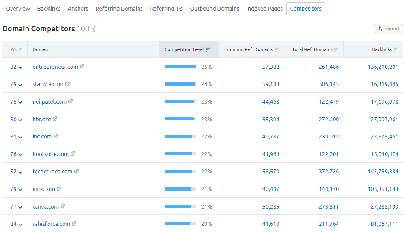405x232 pixels.
Task: Open inc.com external link icon
Action: (x=56, y=136)
